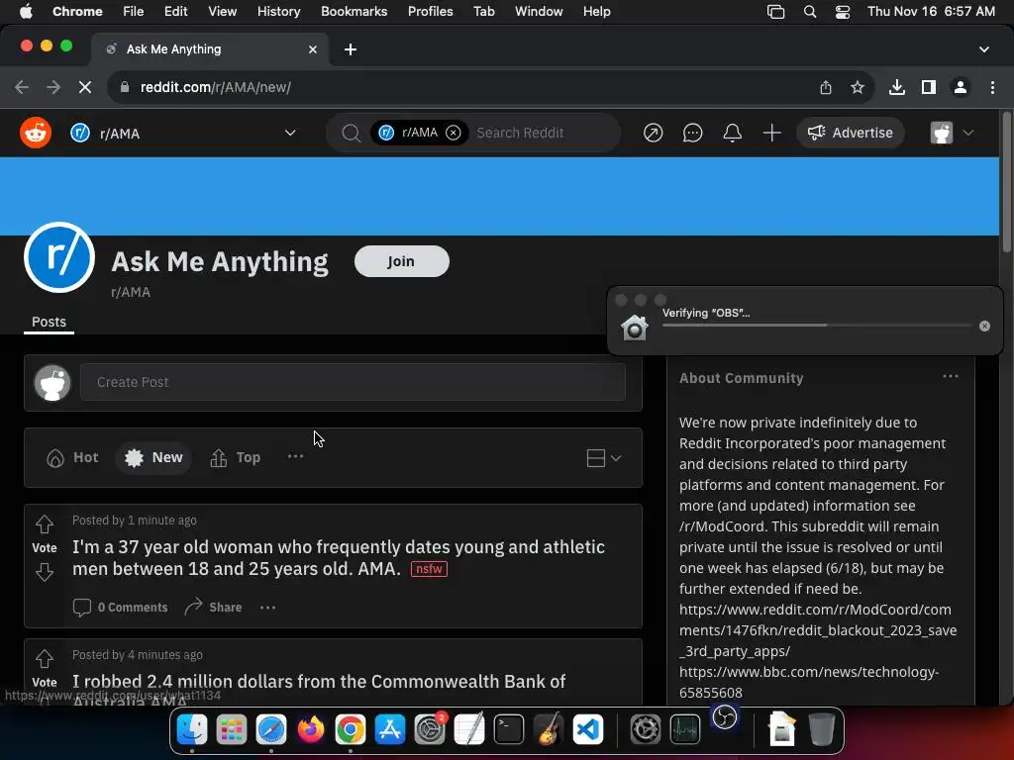Click the nsfw tag on the first post
The width and height of the screenshot is (1014, 760).
(x=429, y=569)
